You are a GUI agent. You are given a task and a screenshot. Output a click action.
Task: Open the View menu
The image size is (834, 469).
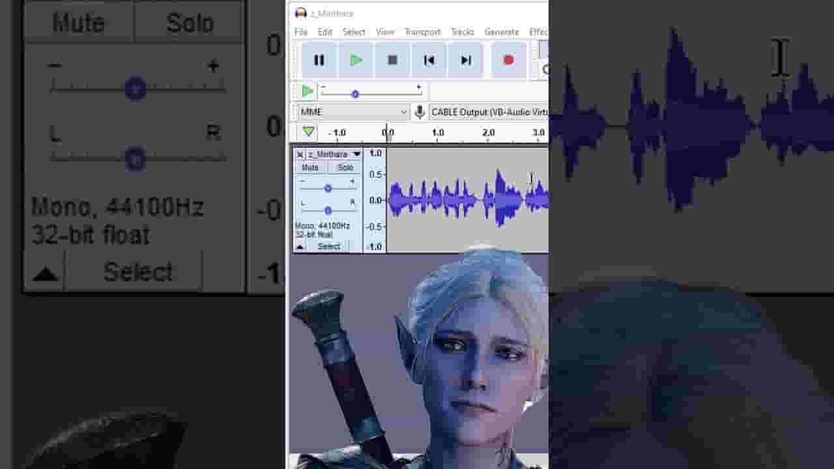385,32
